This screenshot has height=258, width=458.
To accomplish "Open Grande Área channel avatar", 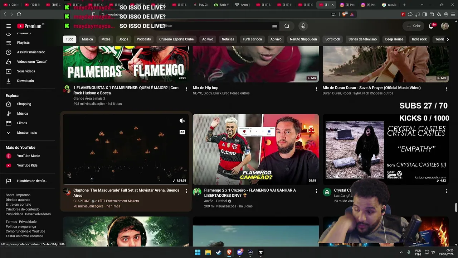I will (x=67, y=89).
